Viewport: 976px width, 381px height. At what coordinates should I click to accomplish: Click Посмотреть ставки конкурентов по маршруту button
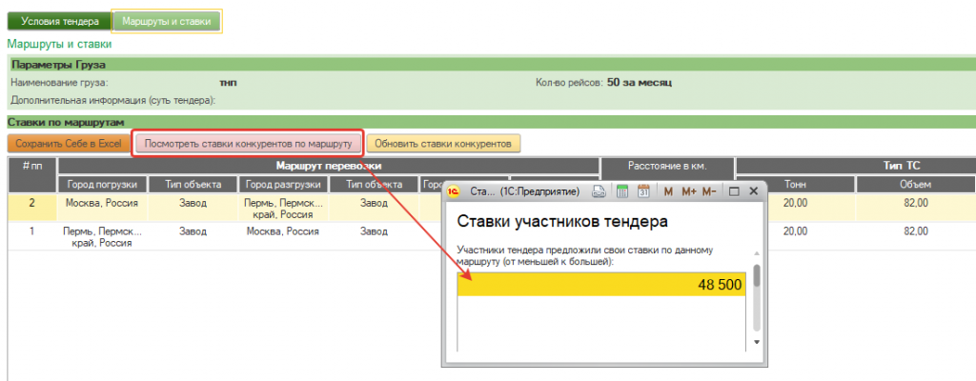coord(249,144)
